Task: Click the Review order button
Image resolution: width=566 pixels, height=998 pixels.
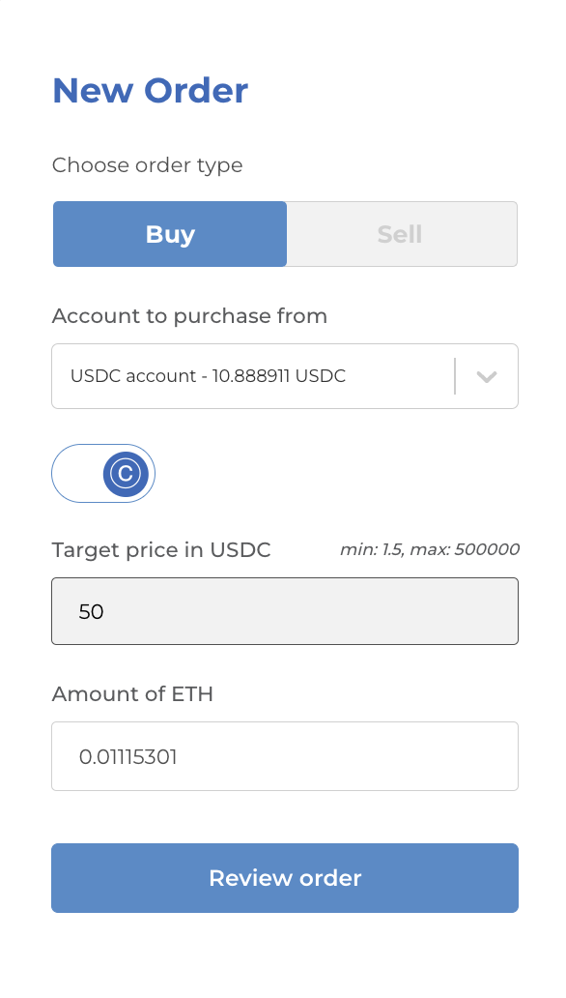Action: (x=285, y=878)
